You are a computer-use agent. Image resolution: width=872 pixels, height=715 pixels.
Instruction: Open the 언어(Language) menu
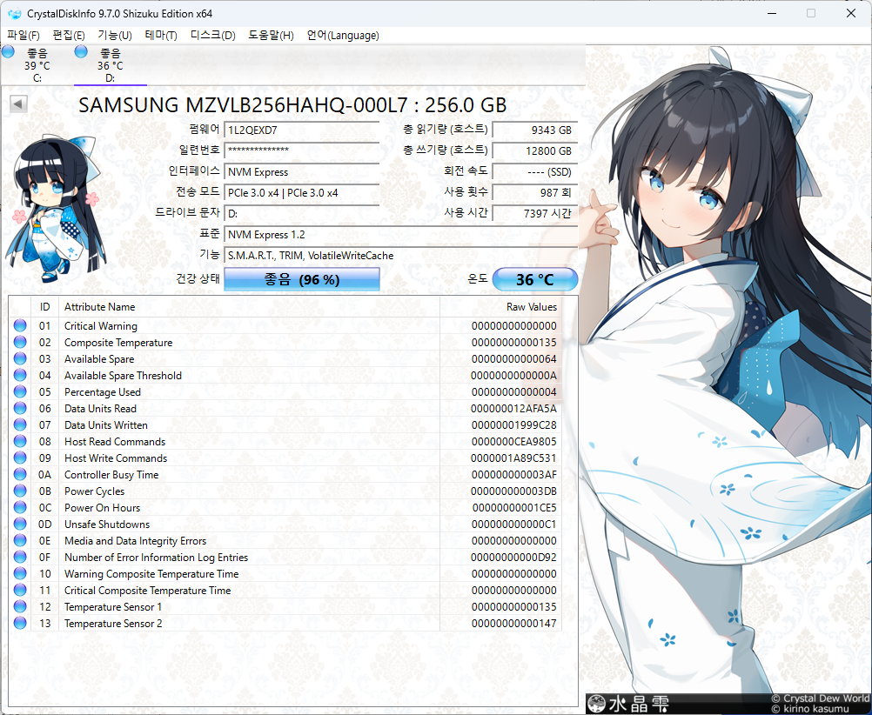[x=343, y=36]
